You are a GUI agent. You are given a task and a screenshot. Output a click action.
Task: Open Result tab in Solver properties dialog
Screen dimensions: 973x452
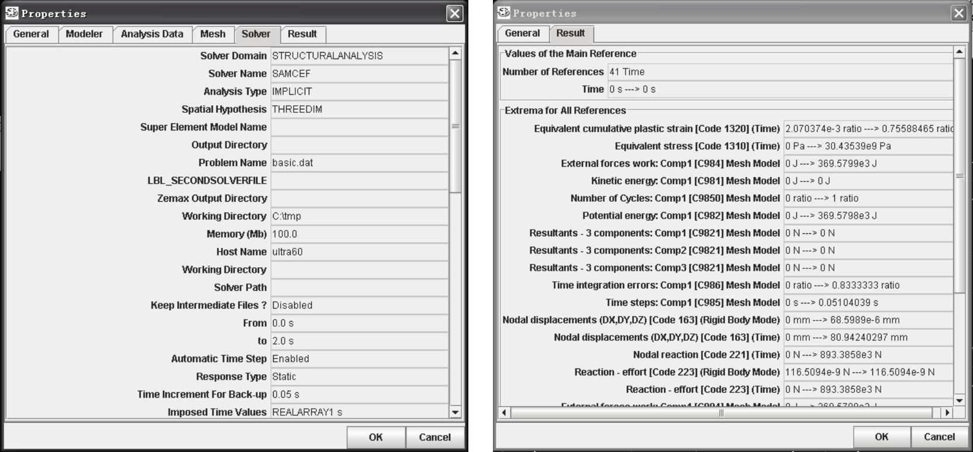tap(302, 34)
